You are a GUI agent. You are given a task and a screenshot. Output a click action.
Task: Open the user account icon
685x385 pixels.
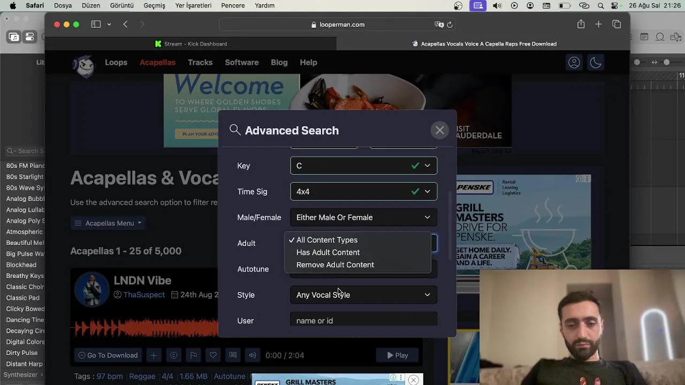point(574,63)
